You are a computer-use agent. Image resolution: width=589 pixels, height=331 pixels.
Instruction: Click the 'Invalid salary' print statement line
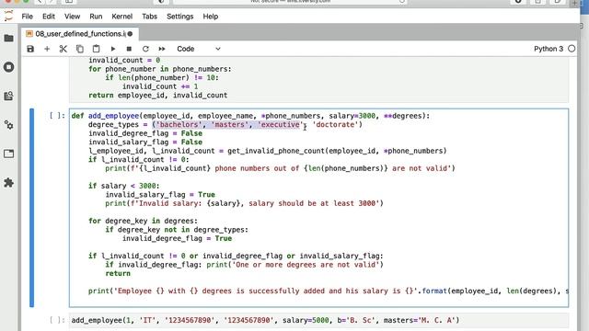(244, 203)
